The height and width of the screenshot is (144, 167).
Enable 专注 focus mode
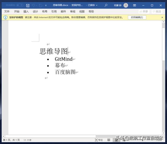[x=99, y=140]
